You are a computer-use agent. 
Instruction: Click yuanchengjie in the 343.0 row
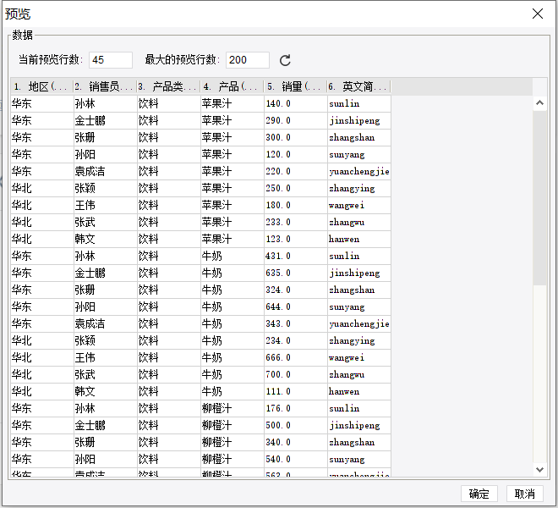(359, 324)
